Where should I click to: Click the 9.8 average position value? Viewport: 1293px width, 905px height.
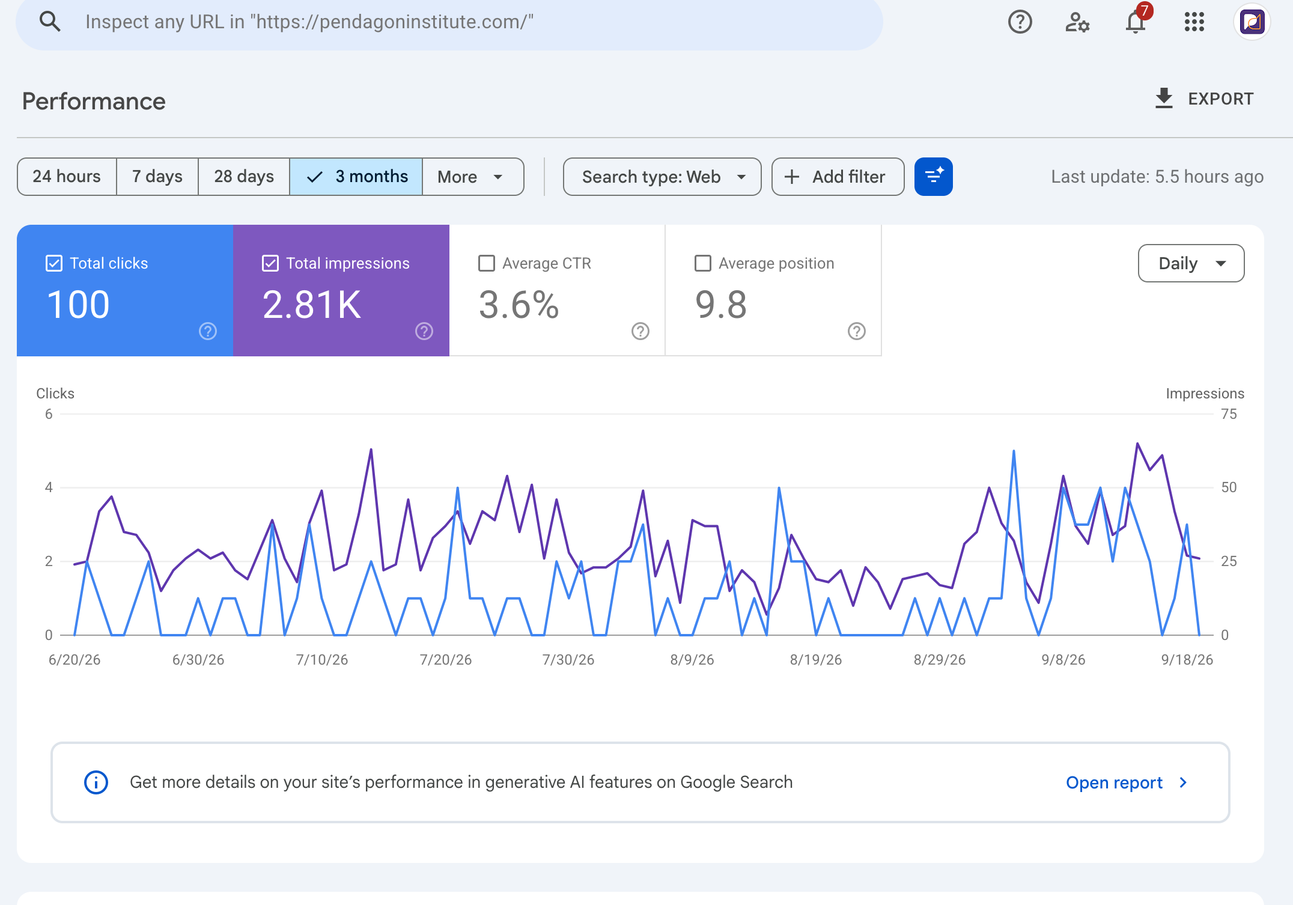pos(721,304)
